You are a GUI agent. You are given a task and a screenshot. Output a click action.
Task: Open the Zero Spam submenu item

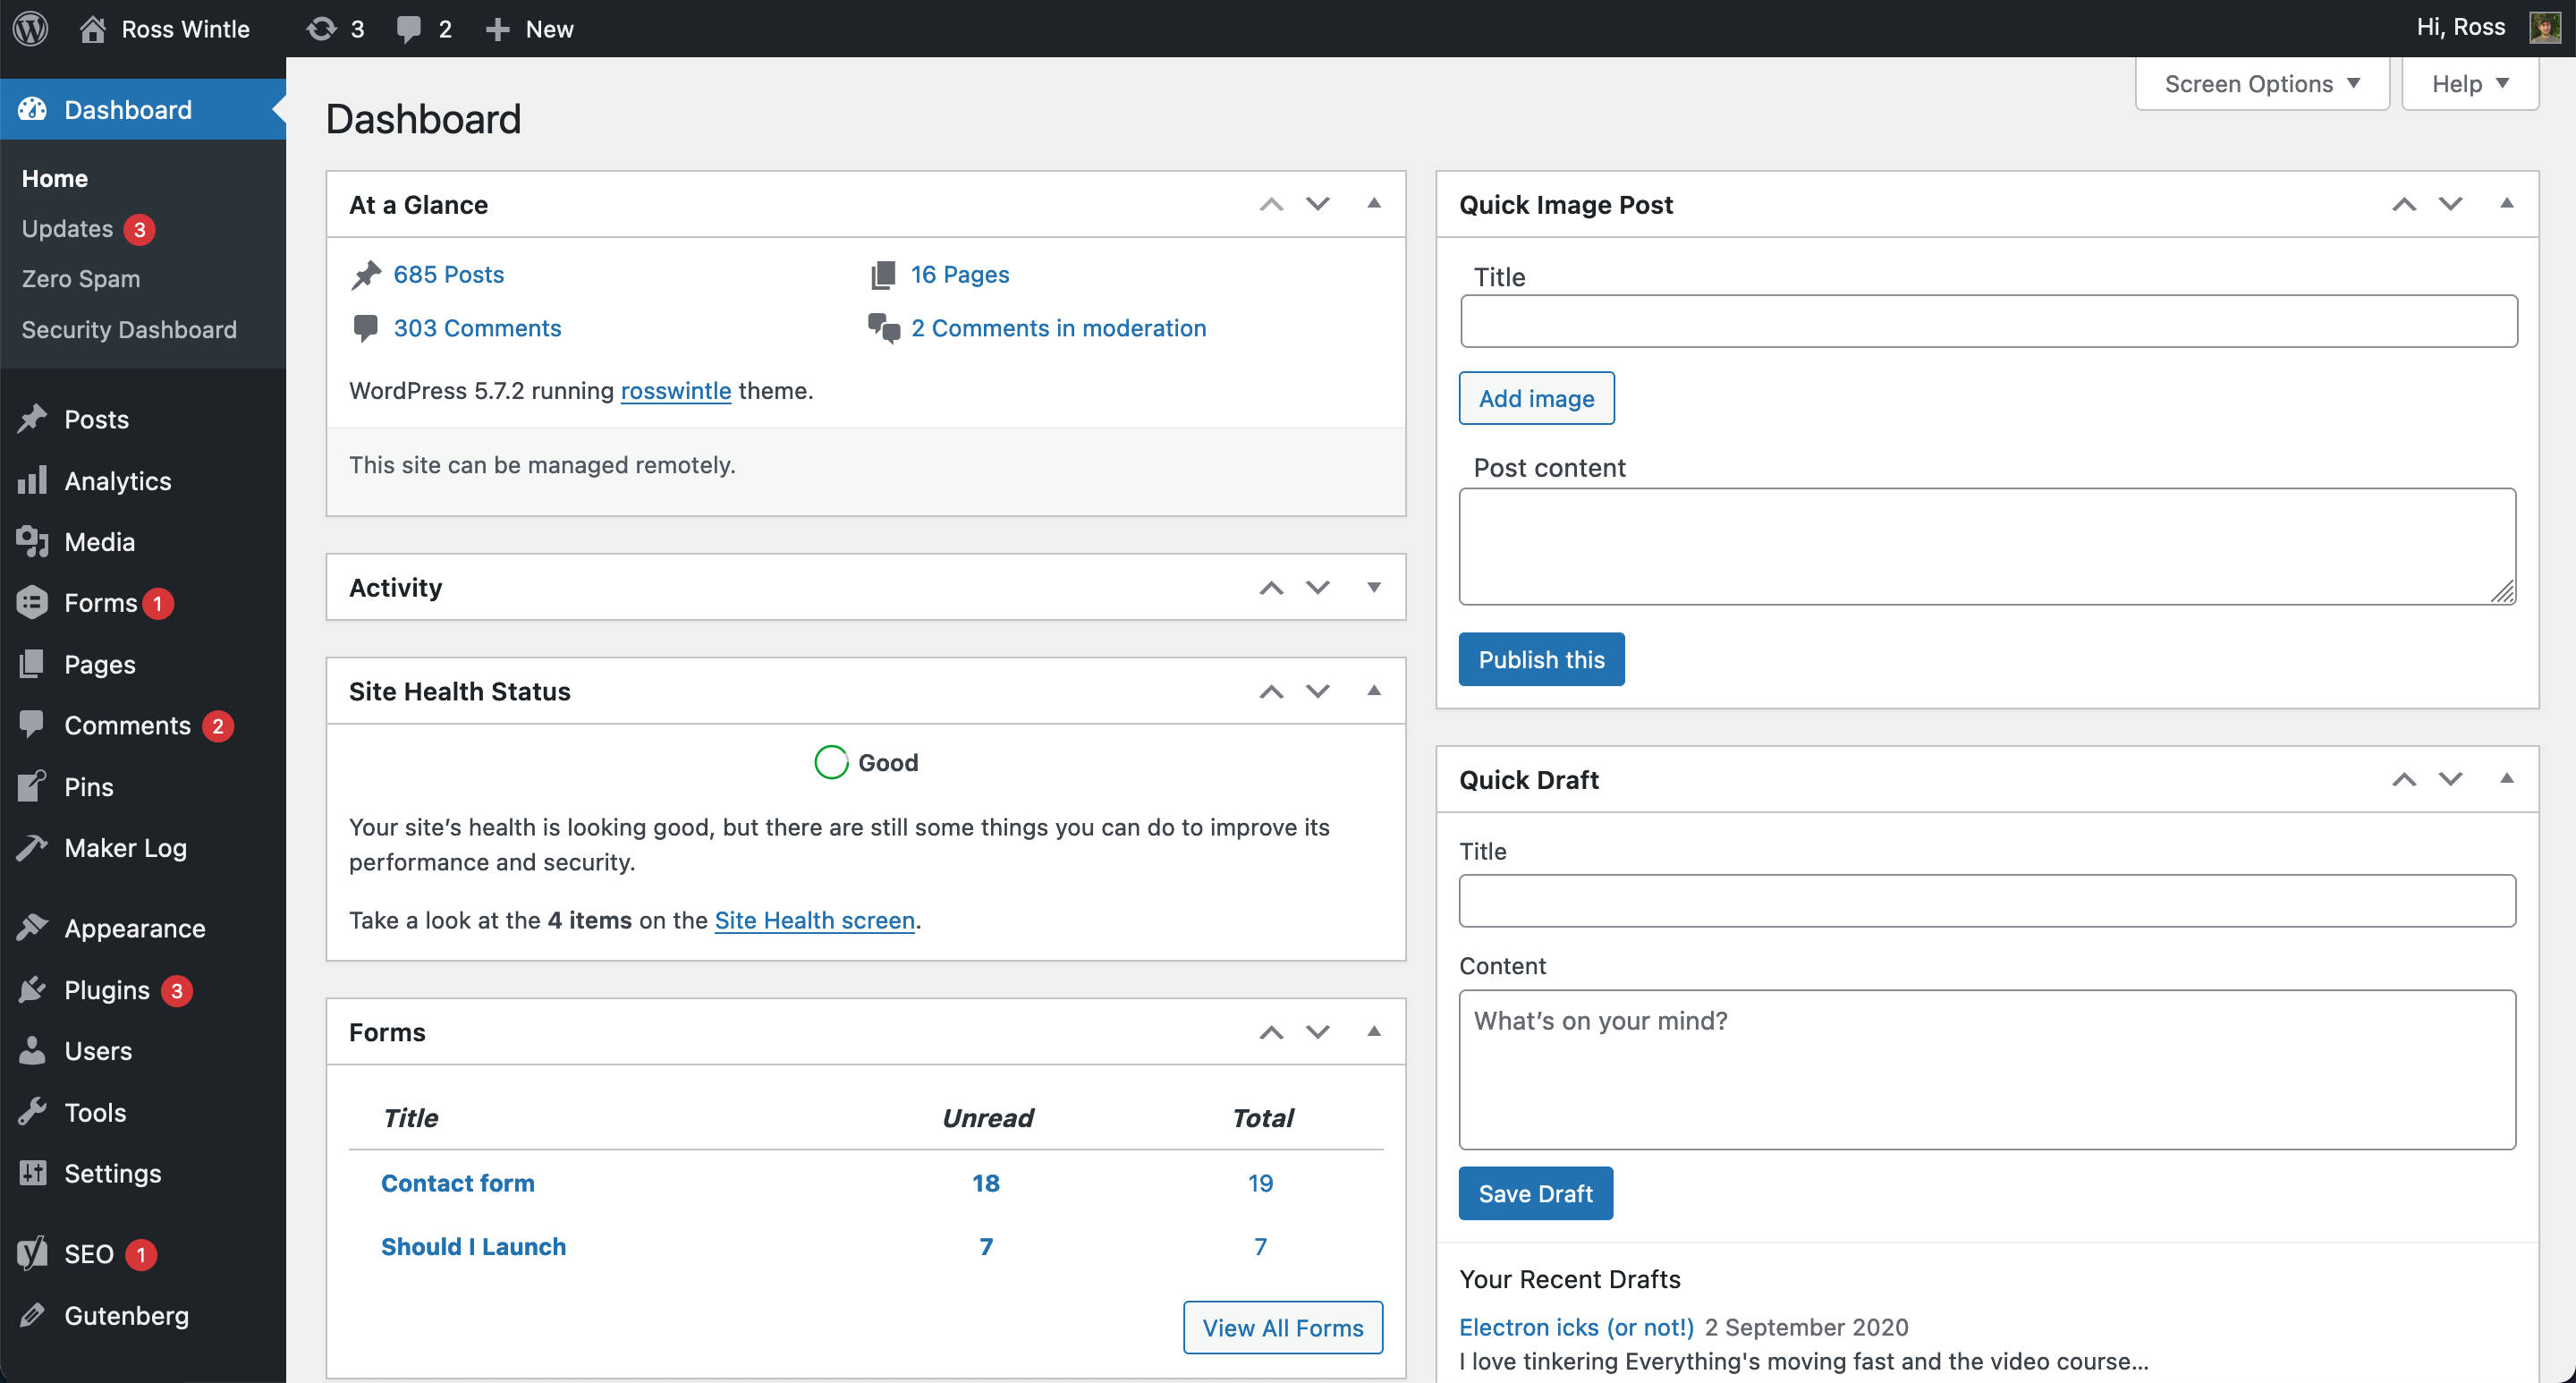click(81, 279)
